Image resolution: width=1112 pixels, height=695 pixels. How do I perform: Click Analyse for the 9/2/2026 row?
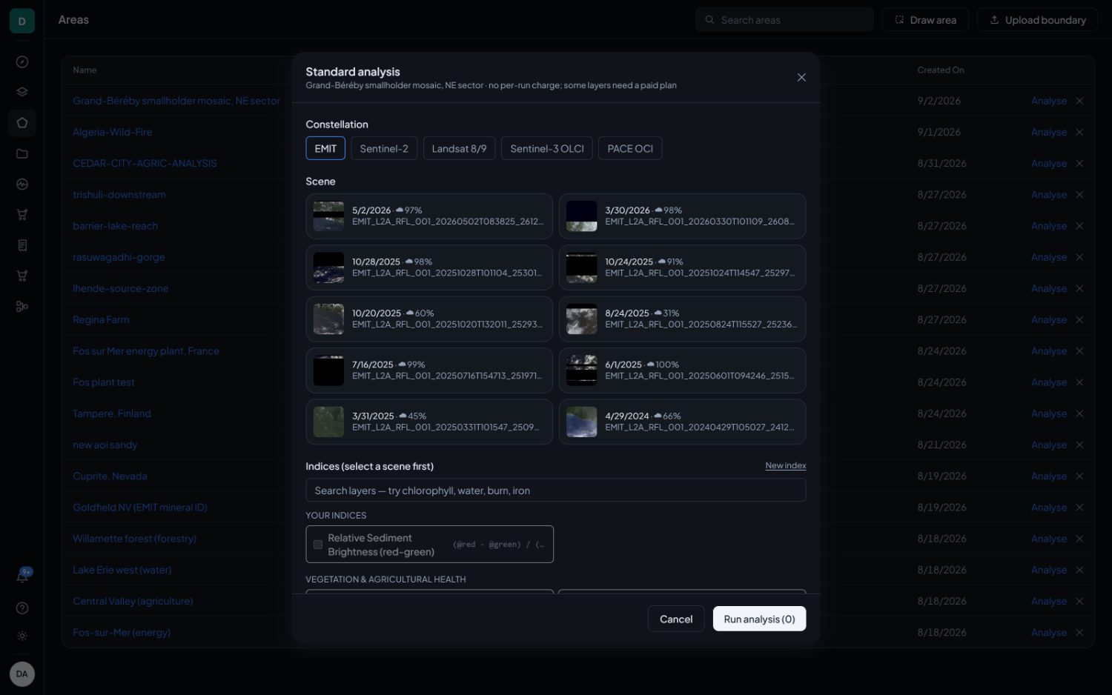pos(1048,101)
